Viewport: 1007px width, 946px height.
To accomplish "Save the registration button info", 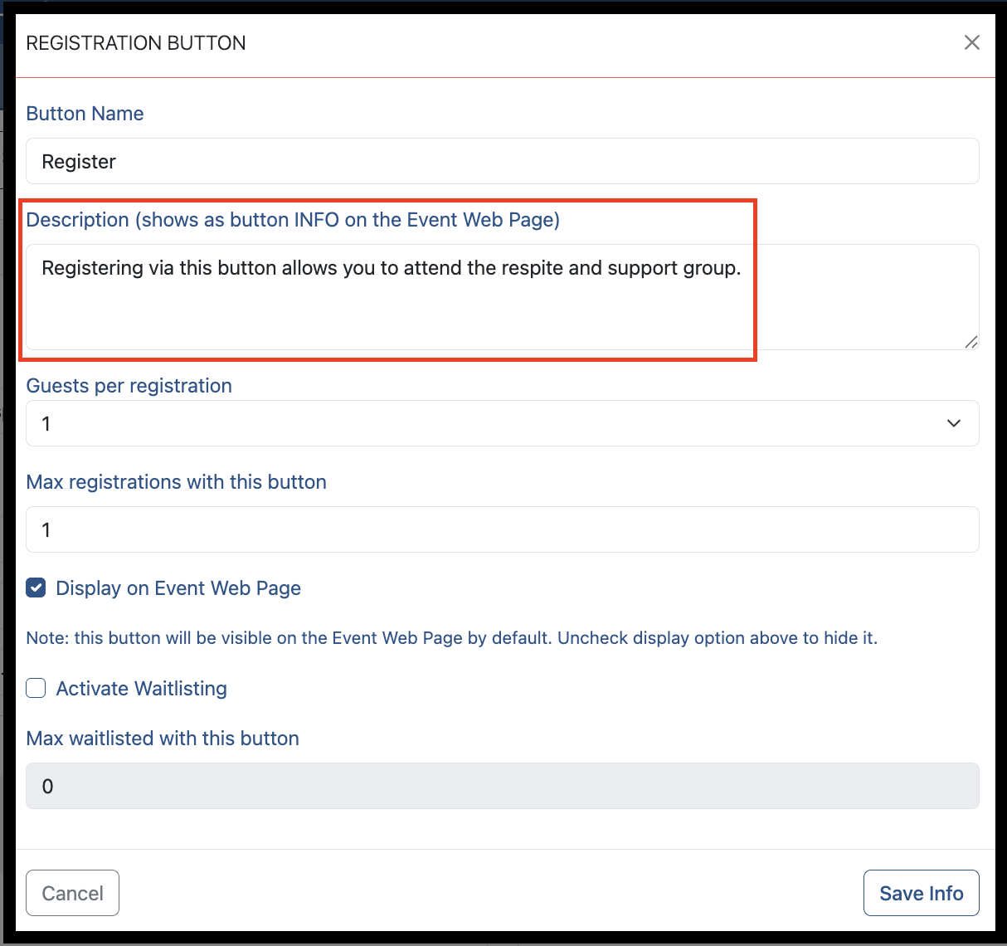I will click(921, 893).
